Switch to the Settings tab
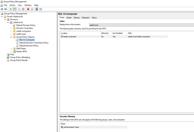Image resolution: width=194 pixels, height=132 pixels. pos(76,18)
